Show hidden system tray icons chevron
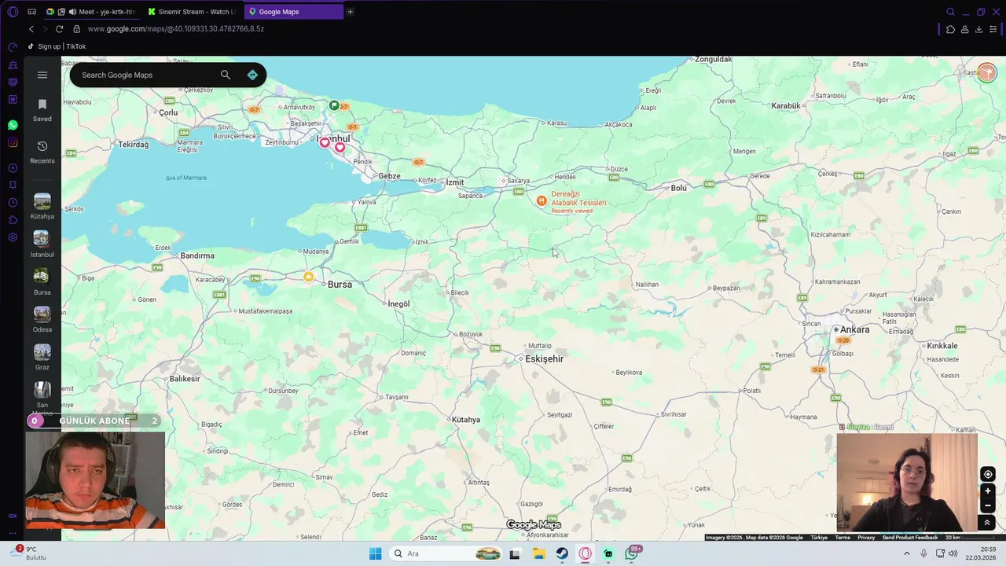1006x566 pixels. point(906,553)
